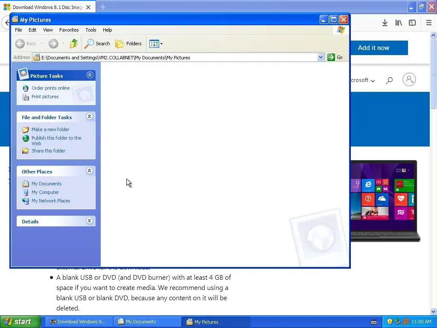Click the Go button next to address
437x328 pixels.
coord(335,58)
